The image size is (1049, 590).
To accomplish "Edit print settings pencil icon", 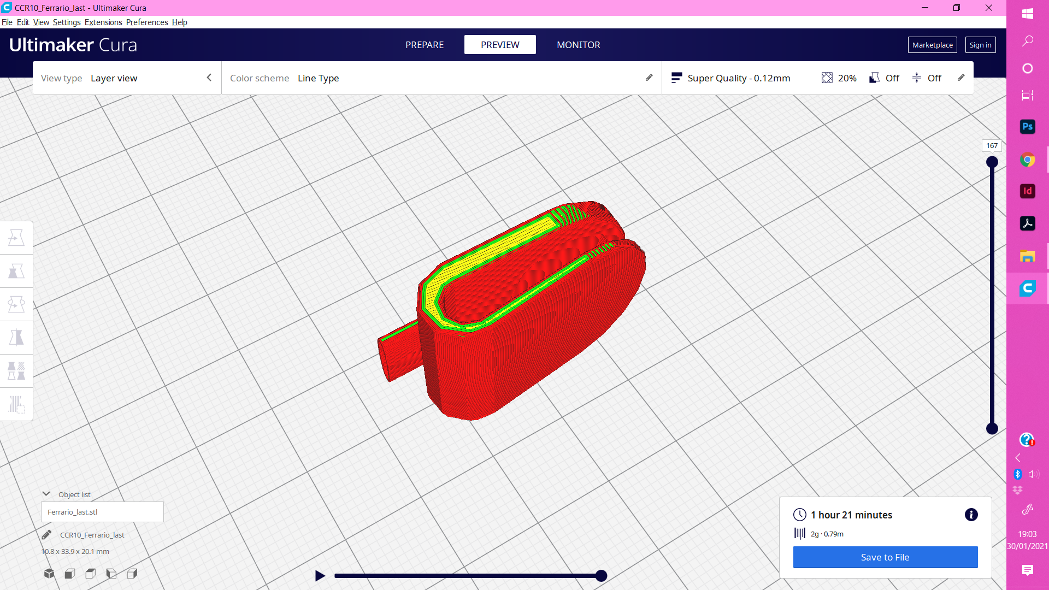I will (x=961, y=78).
